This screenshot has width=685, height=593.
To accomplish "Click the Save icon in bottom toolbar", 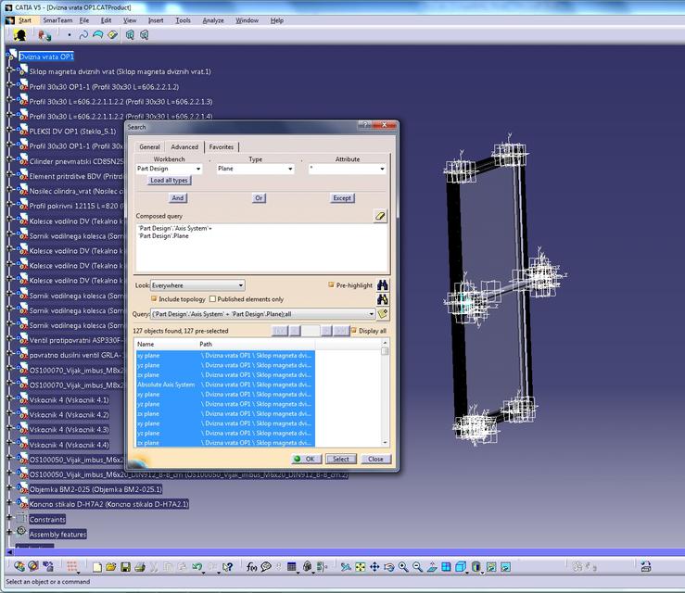I will coord(125,567).
